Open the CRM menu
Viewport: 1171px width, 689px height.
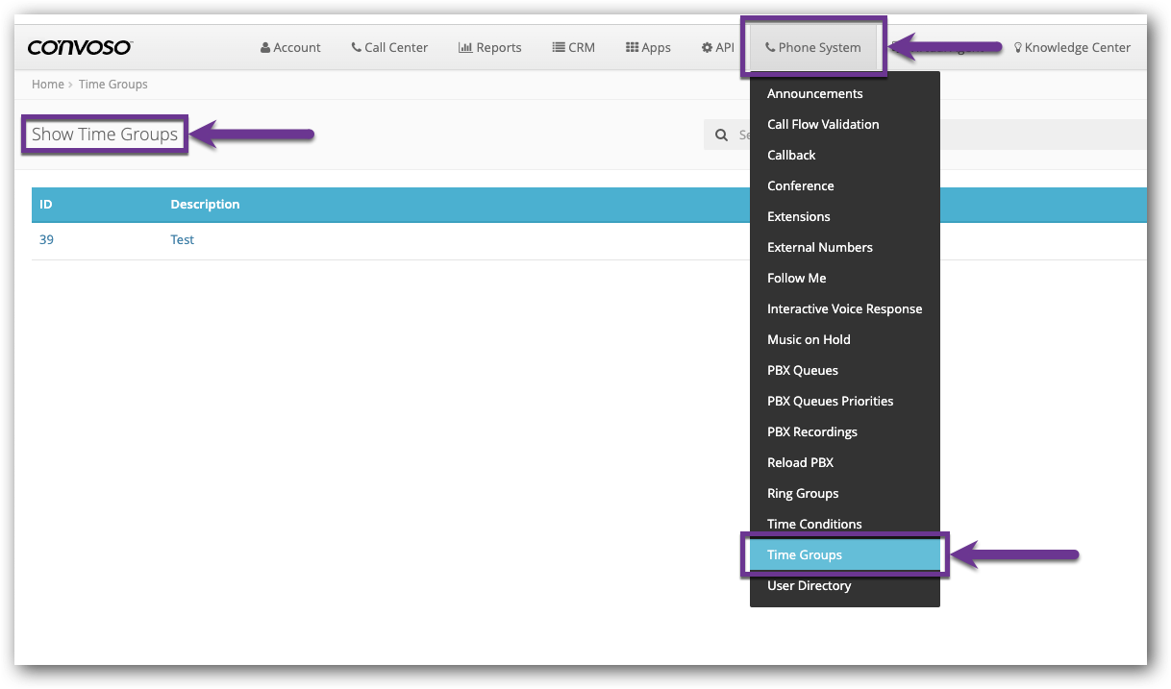click(574, 47)
